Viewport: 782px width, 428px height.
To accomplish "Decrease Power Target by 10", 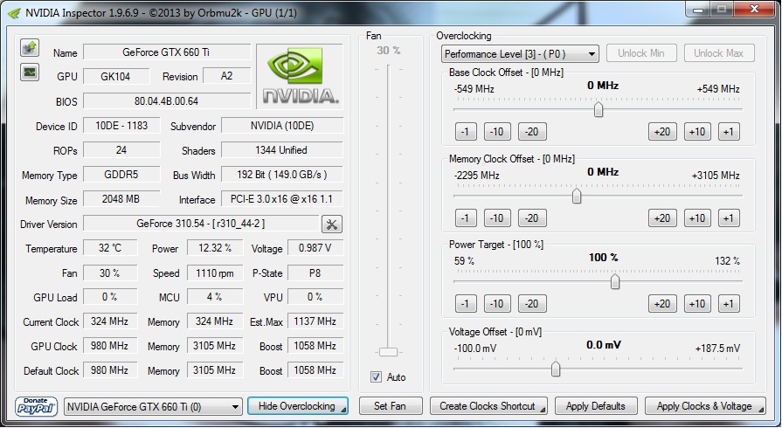I will tap(497, 304).
